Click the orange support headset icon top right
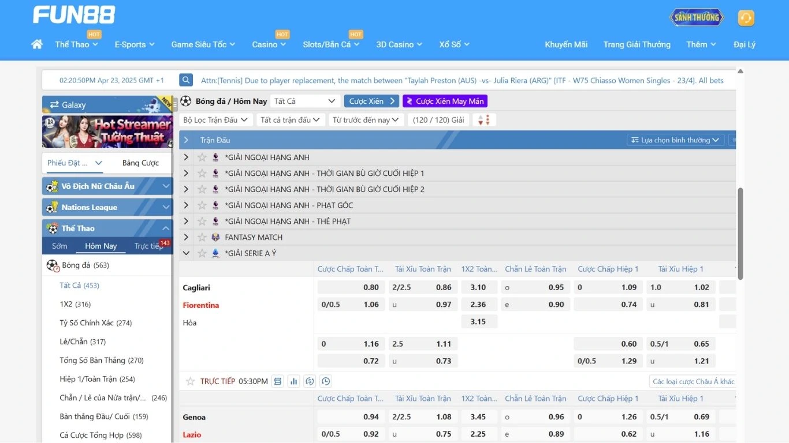This screenshot has height=443, width=789. point(746,18)
